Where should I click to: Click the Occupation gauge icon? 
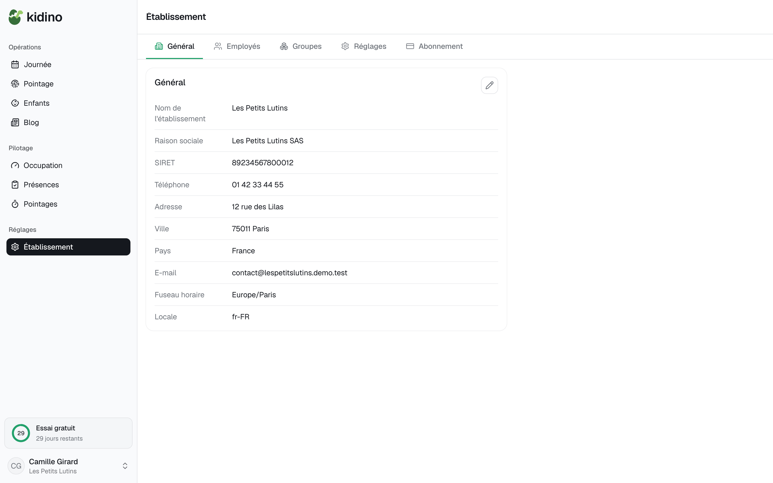[x=15, y=166]
